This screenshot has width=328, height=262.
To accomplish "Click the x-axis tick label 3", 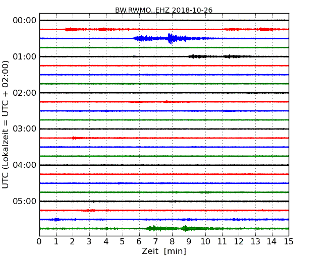I will 89,242.
